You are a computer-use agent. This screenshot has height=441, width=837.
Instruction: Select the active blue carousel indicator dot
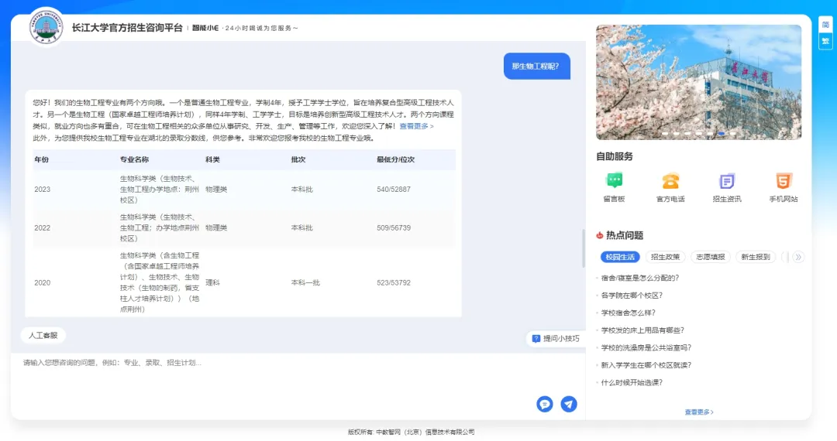(722, 134)
